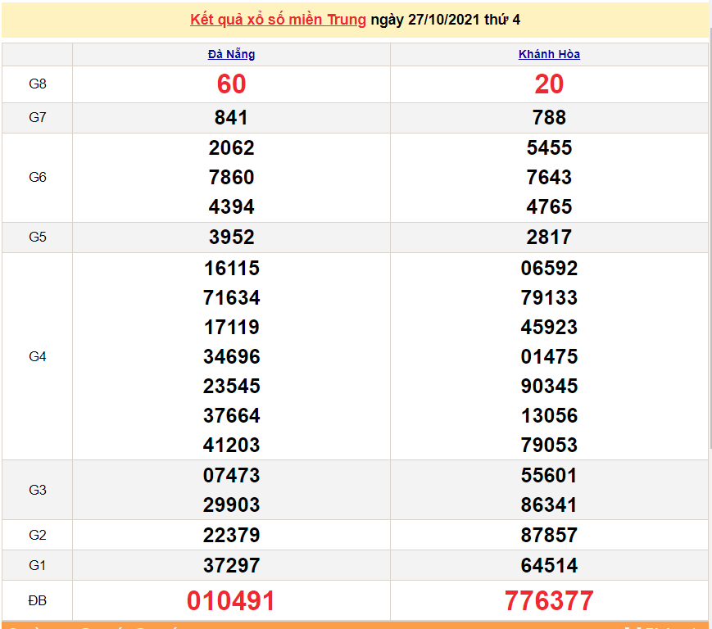Select Khánh Hòa G4 number 90345

(549, 387)
